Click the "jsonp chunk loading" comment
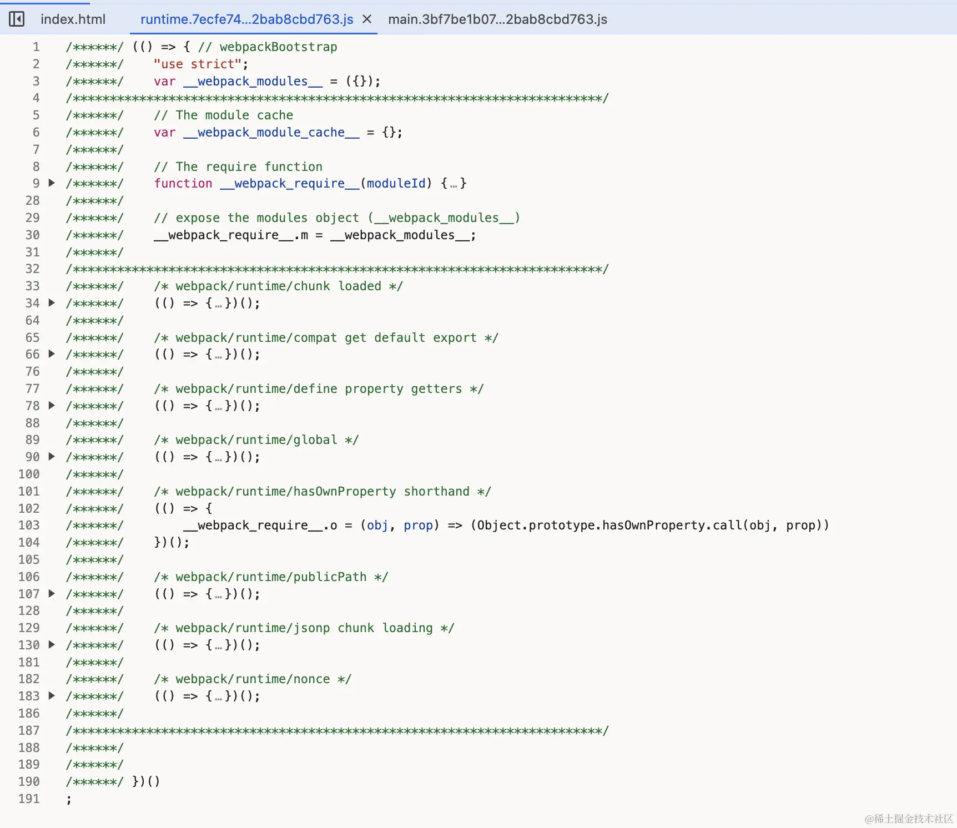The width and height of the screenshot is (957, 828). [304, 628]
